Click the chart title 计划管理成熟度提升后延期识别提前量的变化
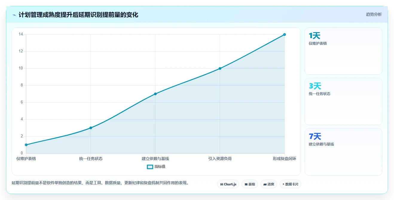 tap(78, 15)
